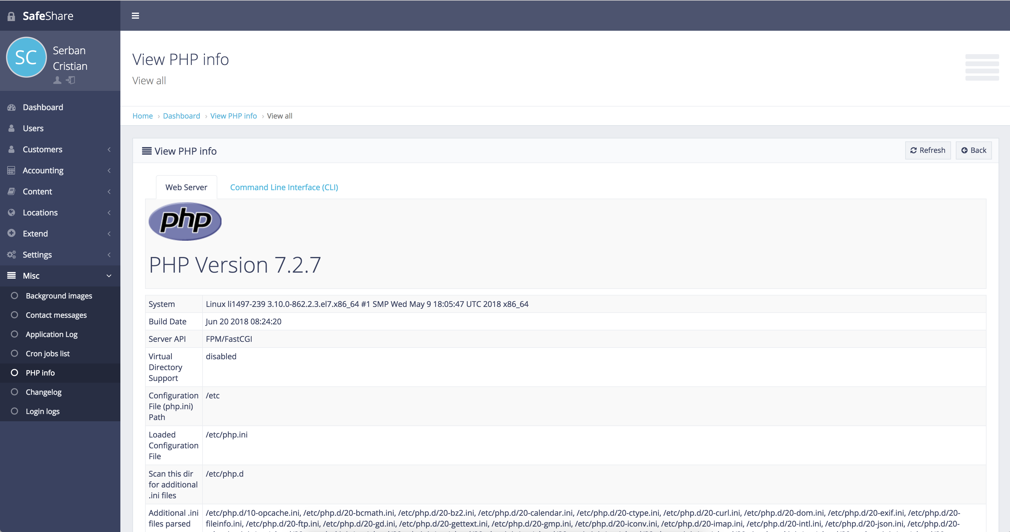Go to the Home breadcrumb link
The image size is (1010, 532).
[x=142, y=116]
